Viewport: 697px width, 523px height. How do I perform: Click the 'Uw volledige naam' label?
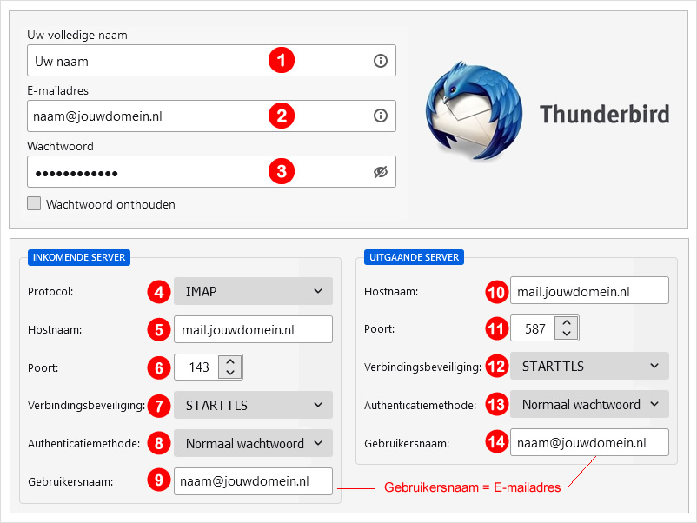[77, 35]
